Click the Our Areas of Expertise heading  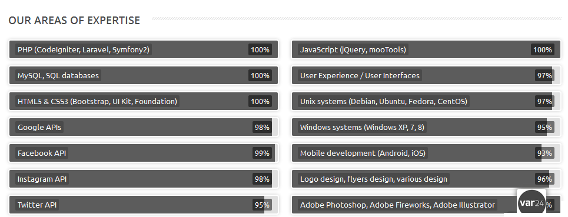pos(74,20)
